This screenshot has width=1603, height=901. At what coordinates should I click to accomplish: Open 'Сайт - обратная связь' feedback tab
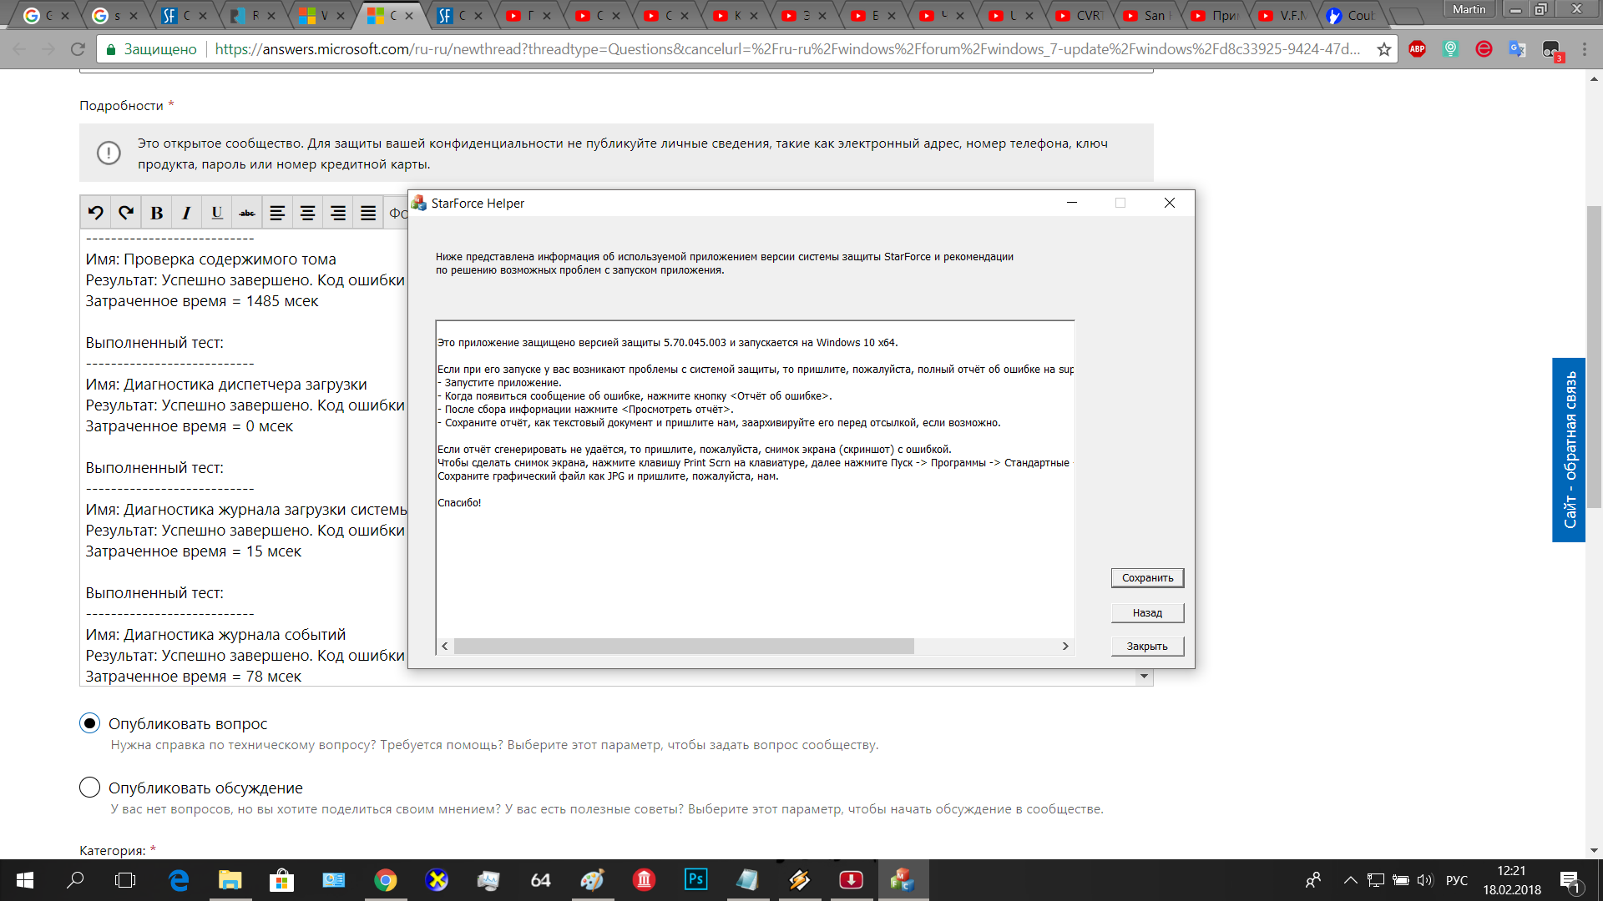pyautogui.click(x=1569, y=450)
